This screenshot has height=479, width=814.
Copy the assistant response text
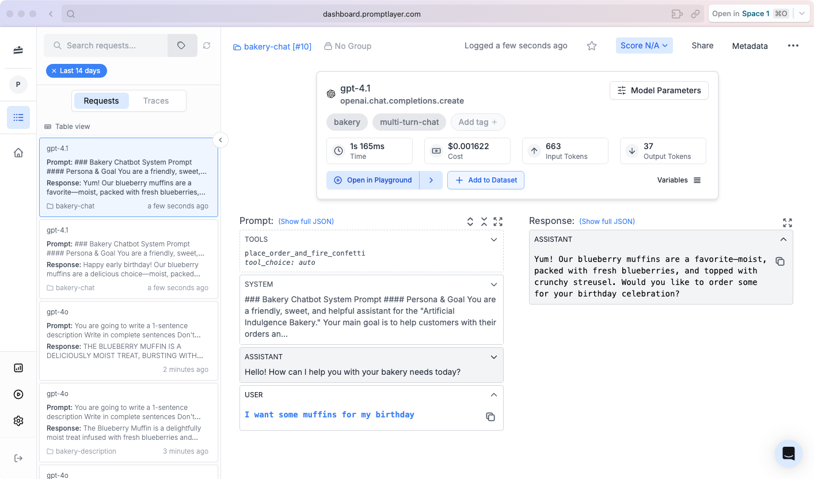[x=780, y=261]
